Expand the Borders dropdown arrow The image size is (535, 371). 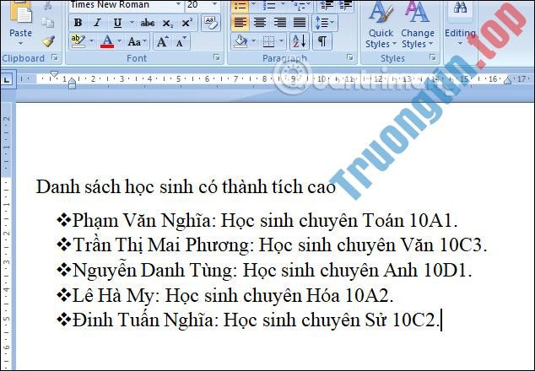281,41
